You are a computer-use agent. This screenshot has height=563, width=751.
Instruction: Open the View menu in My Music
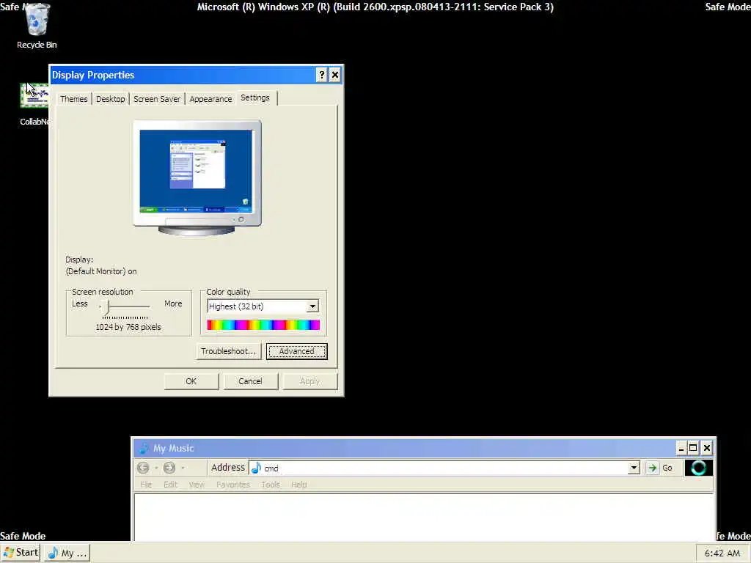click(197, 485)
